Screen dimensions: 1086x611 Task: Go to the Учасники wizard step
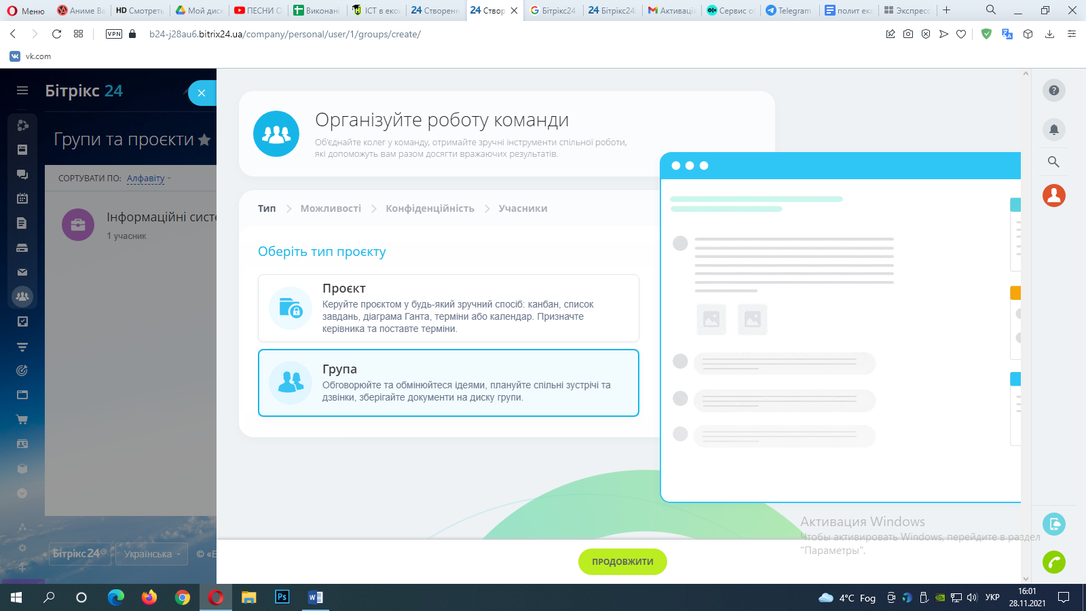click(523, 208)
